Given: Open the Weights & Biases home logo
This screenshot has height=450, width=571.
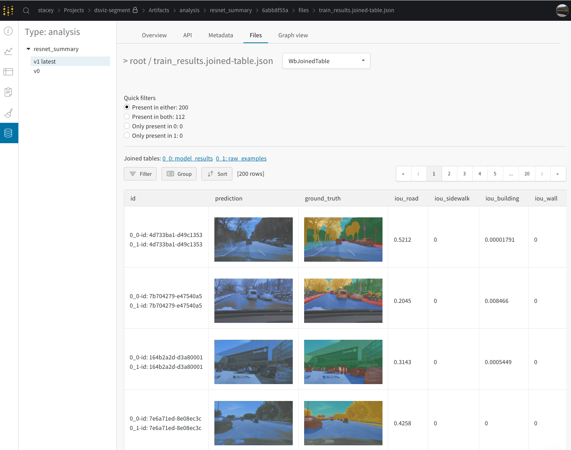Looking at the screenshot, I should pos(8,10).
